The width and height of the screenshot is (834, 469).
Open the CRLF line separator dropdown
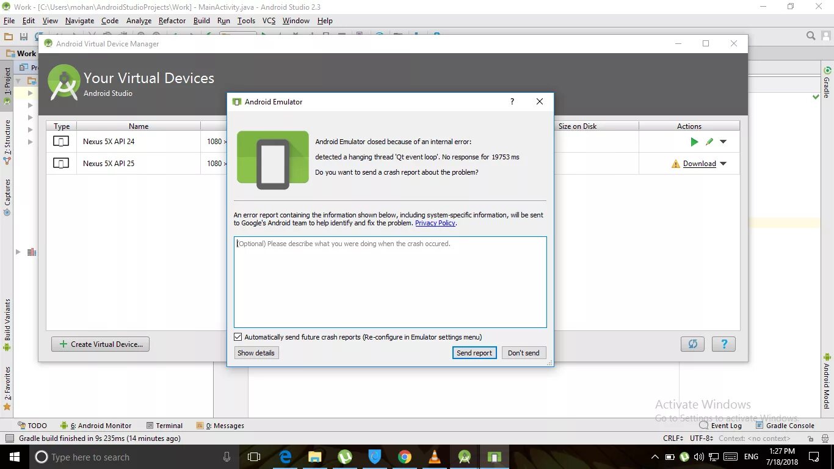(x=673, y=438)
